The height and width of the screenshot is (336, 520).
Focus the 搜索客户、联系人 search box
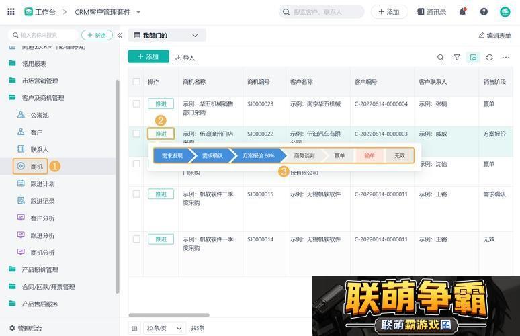tap(321, 12)
